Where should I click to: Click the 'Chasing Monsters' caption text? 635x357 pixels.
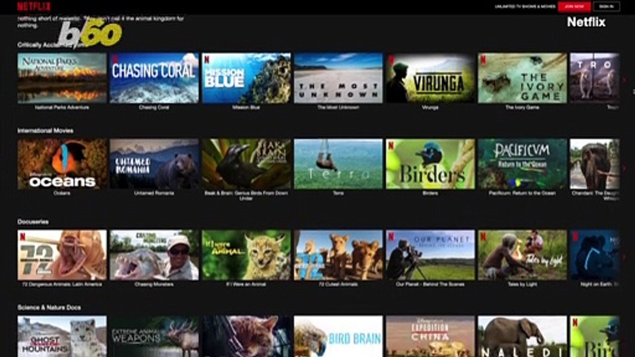(154, 284)
